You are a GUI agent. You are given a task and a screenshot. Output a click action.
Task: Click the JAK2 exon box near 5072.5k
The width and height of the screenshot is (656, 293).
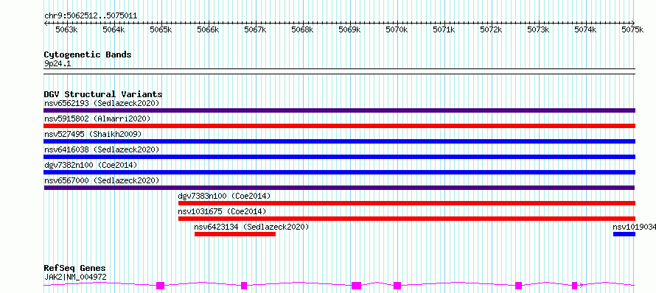(518, 286)
